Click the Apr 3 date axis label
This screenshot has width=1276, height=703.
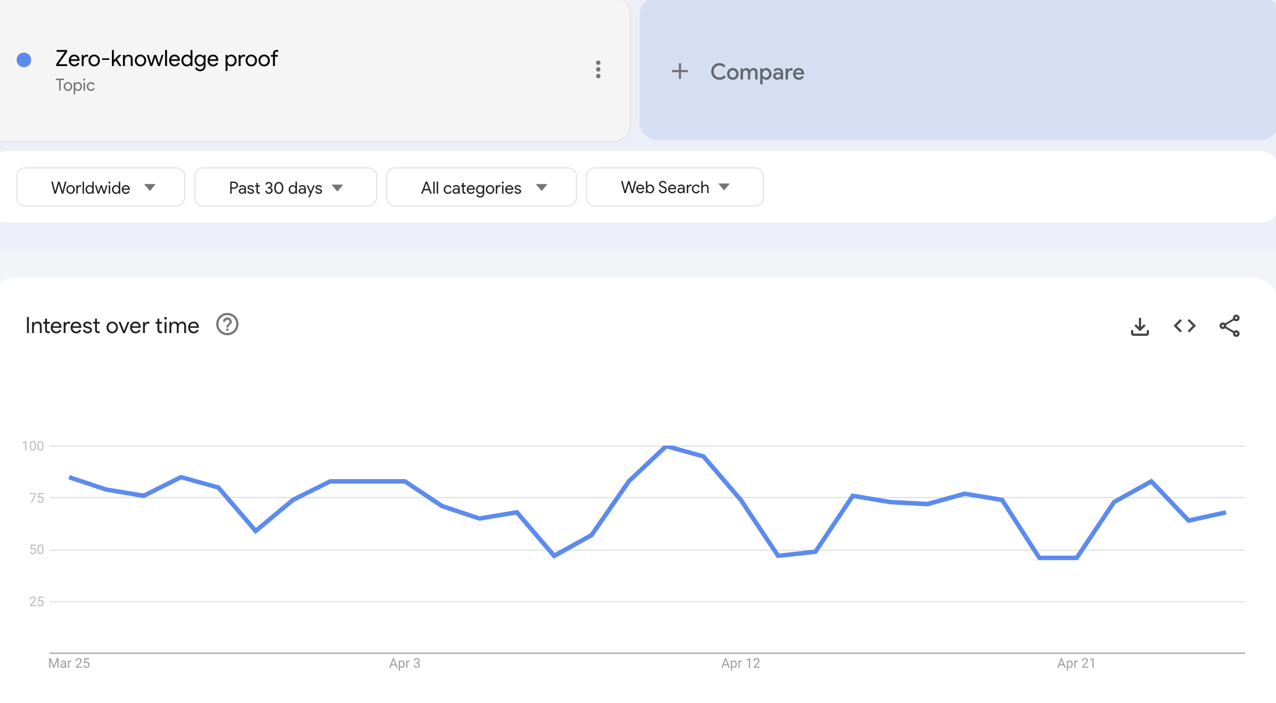coord(405,663)
